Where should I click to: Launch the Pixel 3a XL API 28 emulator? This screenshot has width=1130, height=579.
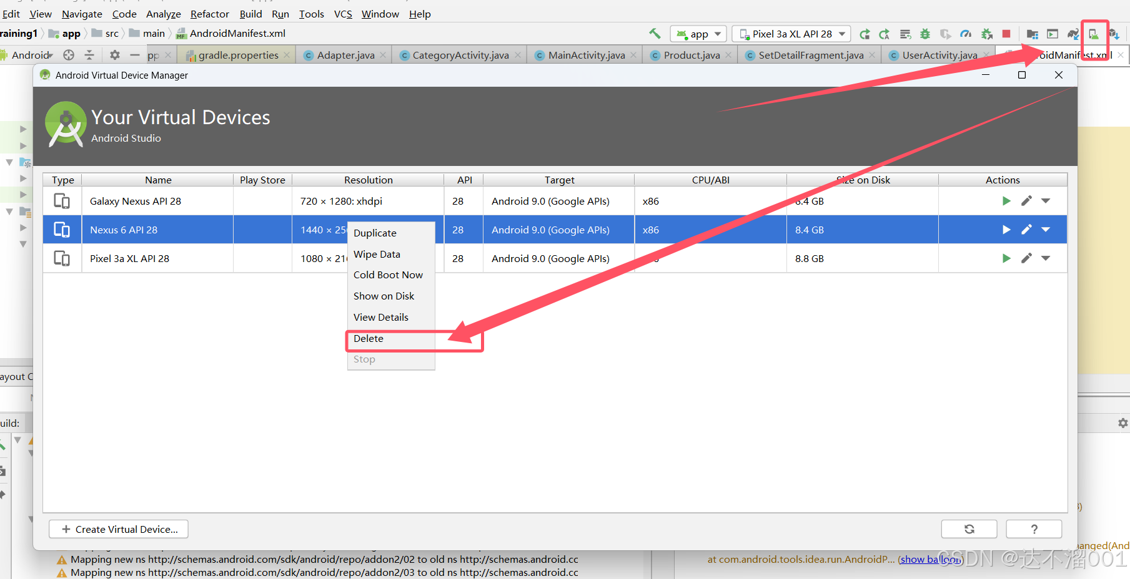1006,258
